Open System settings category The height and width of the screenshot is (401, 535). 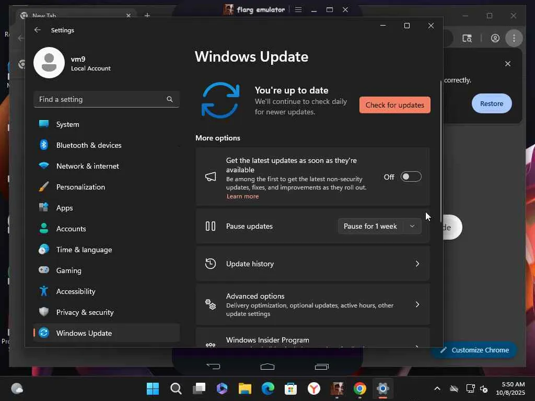(107, 124)
